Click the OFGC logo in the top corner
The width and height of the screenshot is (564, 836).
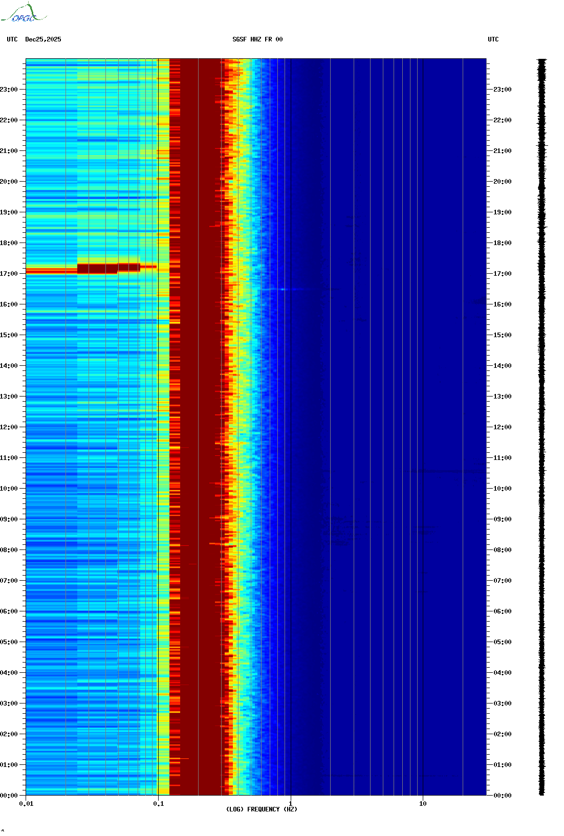click(x=24, y=13)
